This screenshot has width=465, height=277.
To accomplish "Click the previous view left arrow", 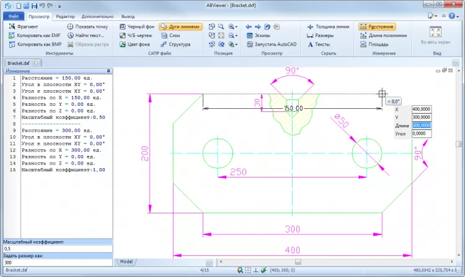I will pyautogui.click(x=249, y=27).
